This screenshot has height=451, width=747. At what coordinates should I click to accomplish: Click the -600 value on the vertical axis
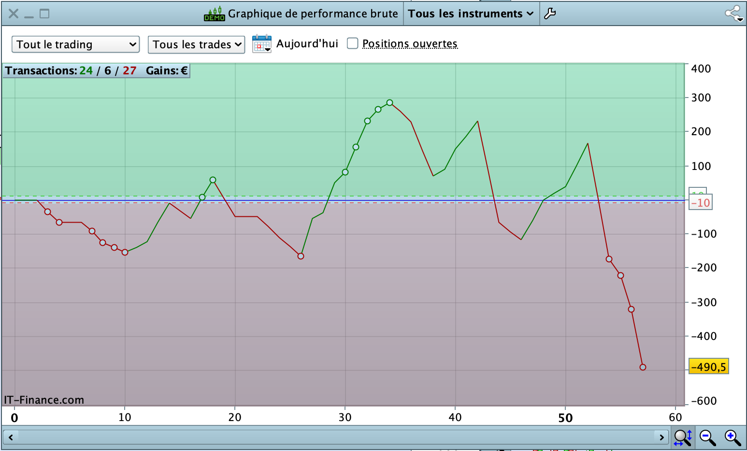pos(704,401)
